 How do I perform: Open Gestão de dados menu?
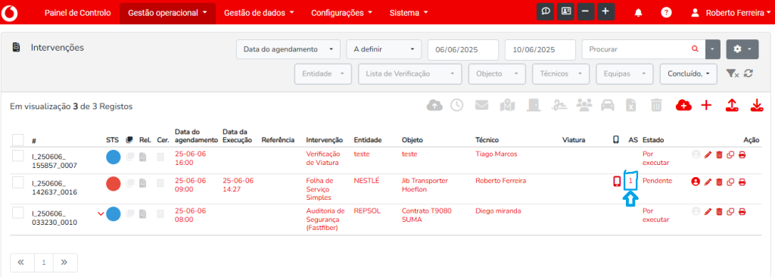[x=259, y=14]
